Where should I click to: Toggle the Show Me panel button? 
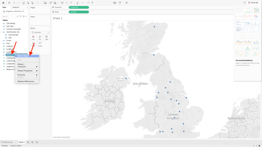click(x=253, y=3)
